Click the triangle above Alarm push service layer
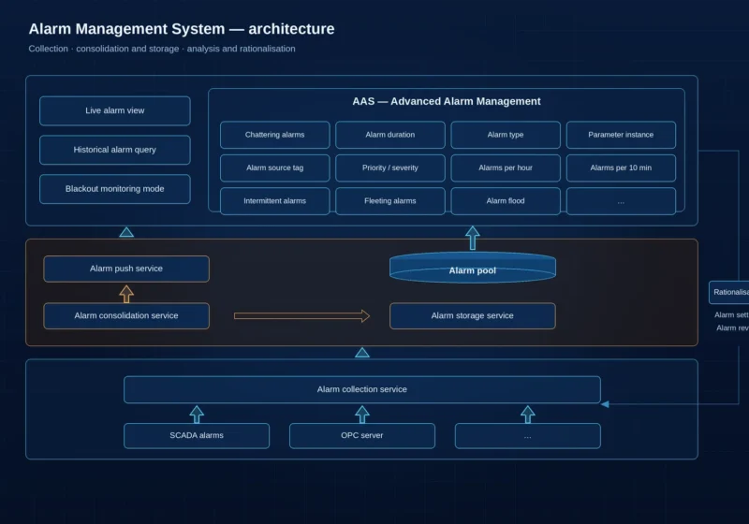This screenshot has width=749, height=524. (126, 232)
